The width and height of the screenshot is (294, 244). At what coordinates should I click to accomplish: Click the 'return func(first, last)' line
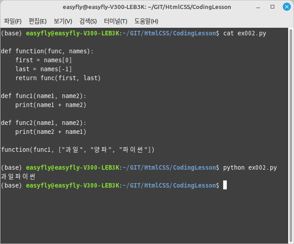coord(58,78)
